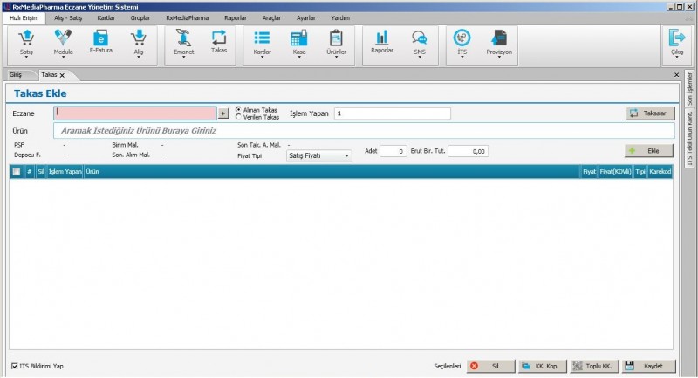Click the Çıkış exit icon
Image resolution: width=698 pixels, height=378 pixels.
tap(676, 38)
